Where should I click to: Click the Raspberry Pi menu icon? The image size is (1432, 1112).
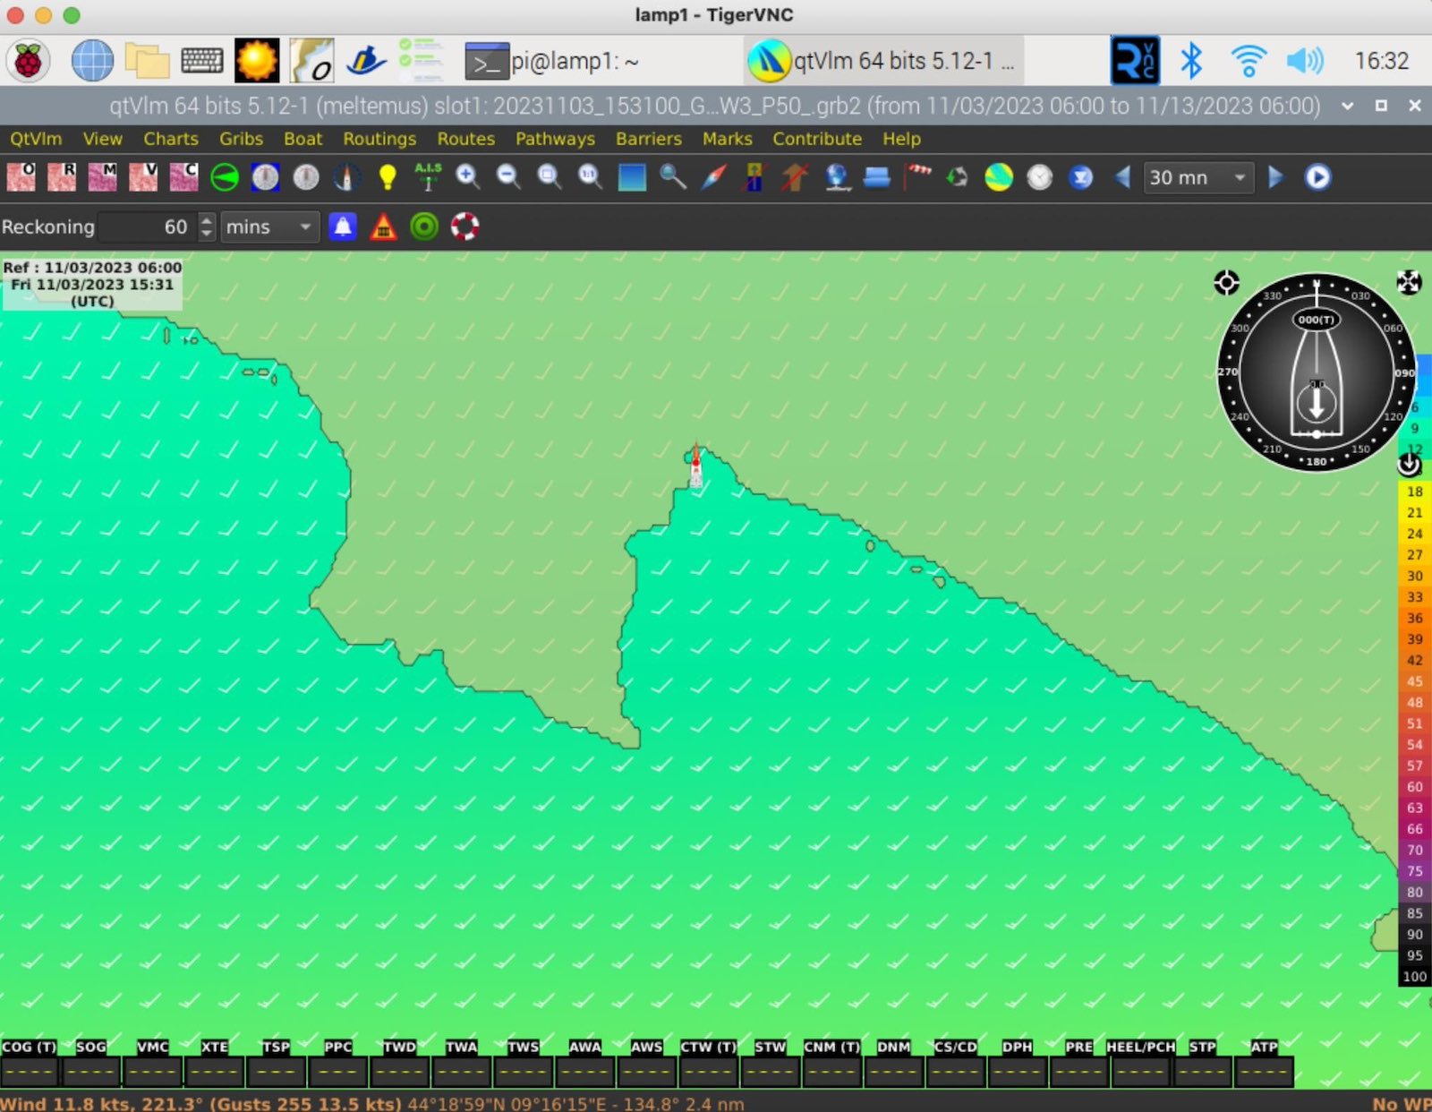coord(29,61)
